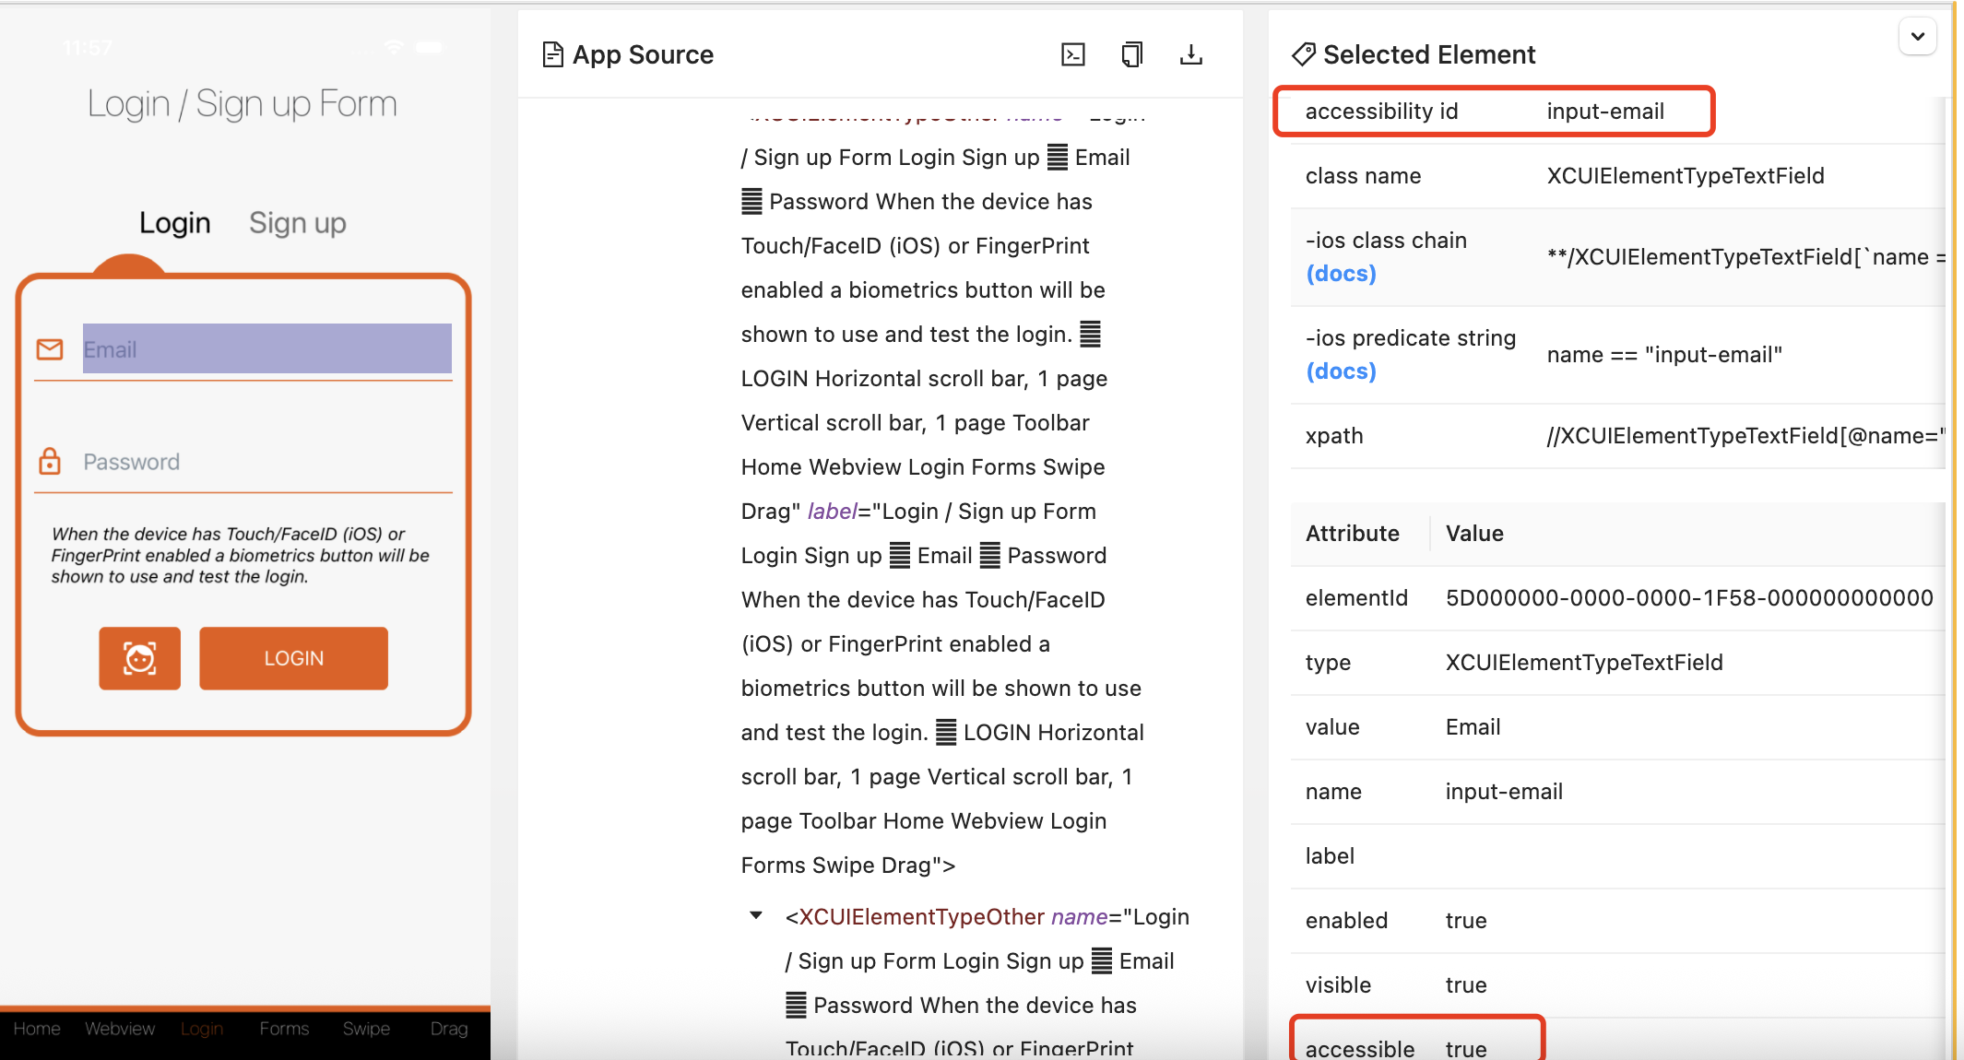Select the Login tab in form
The height and width of the screenshot is (1060, 1964).
click(174, 223)
